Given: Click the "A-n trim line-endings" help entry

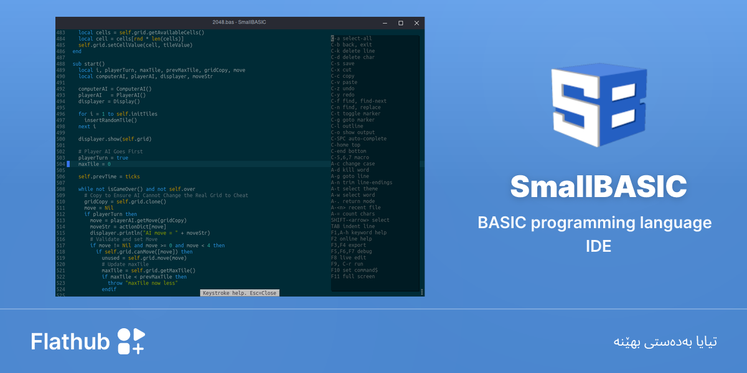Looking at the screenshot, I should [x=362, y=182].
